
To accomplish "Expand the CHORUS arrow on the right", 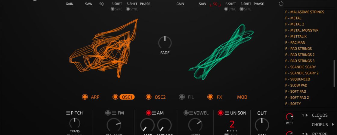I will [333, 124].
